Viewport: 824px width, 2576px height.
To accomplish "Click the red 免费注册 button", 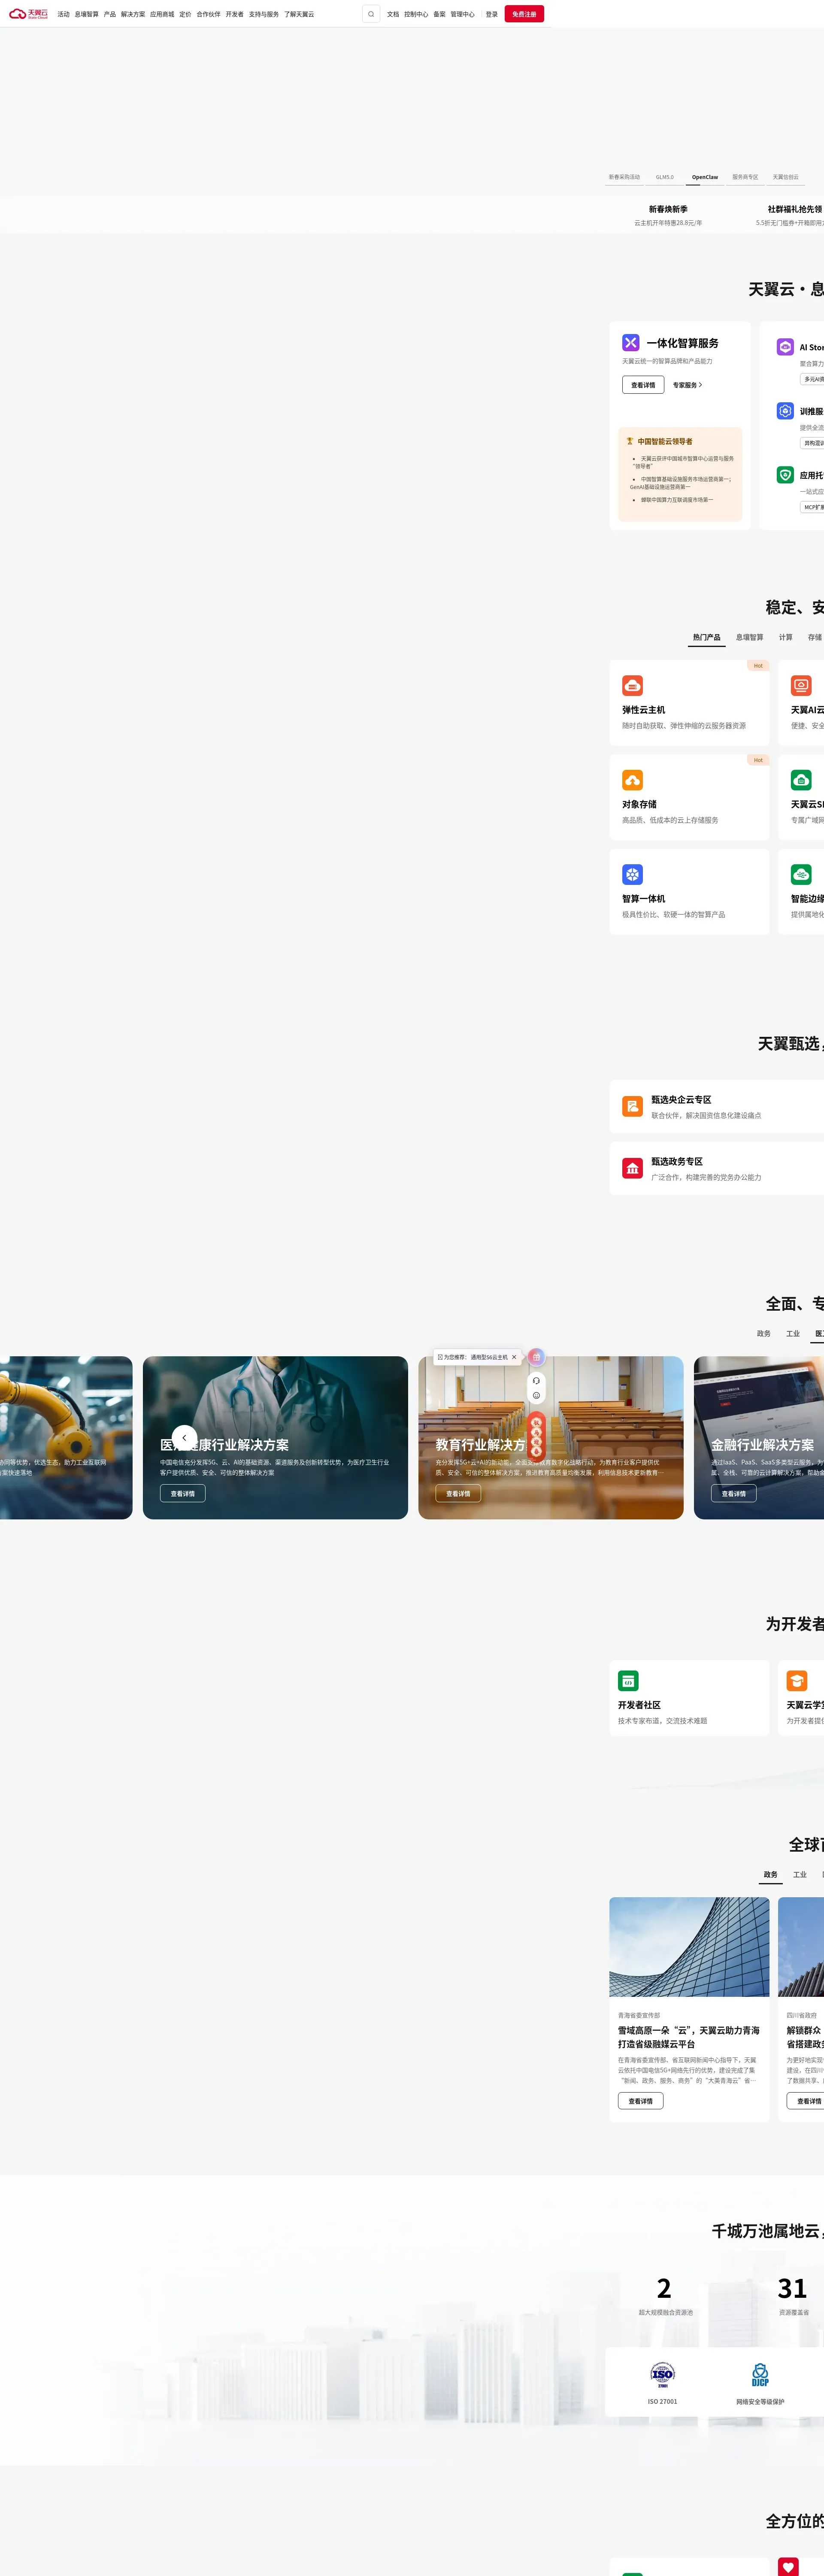I will (x=524, y=14).
